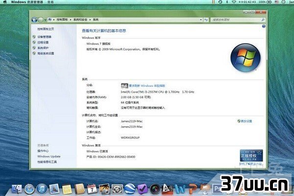This screenshot has height=196, width=294.
Task: Open iPhoto in the Dock
Action: pyautogui.click(x=104, y=189)
